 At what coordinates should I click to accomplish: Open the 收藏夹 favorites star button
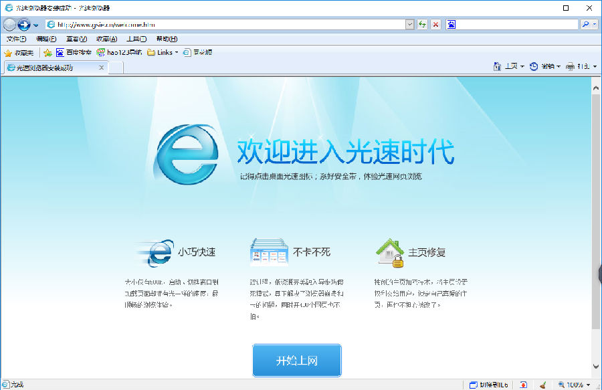coord(19,53)
